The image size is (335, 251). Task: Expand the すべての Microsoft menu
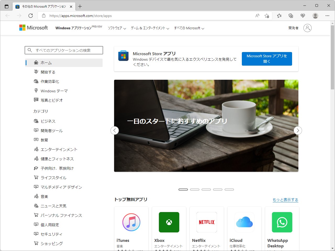pyautogui.click(x=188, y=28)
